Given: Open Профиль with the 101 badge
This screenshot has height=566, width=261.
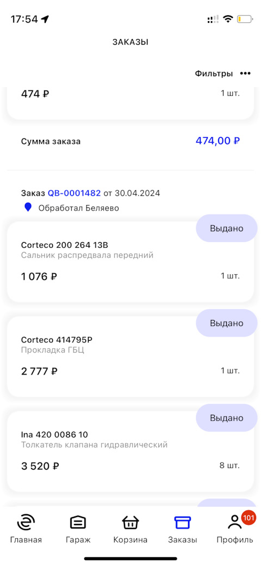Looking at the screenshot, I should point(235,530).
